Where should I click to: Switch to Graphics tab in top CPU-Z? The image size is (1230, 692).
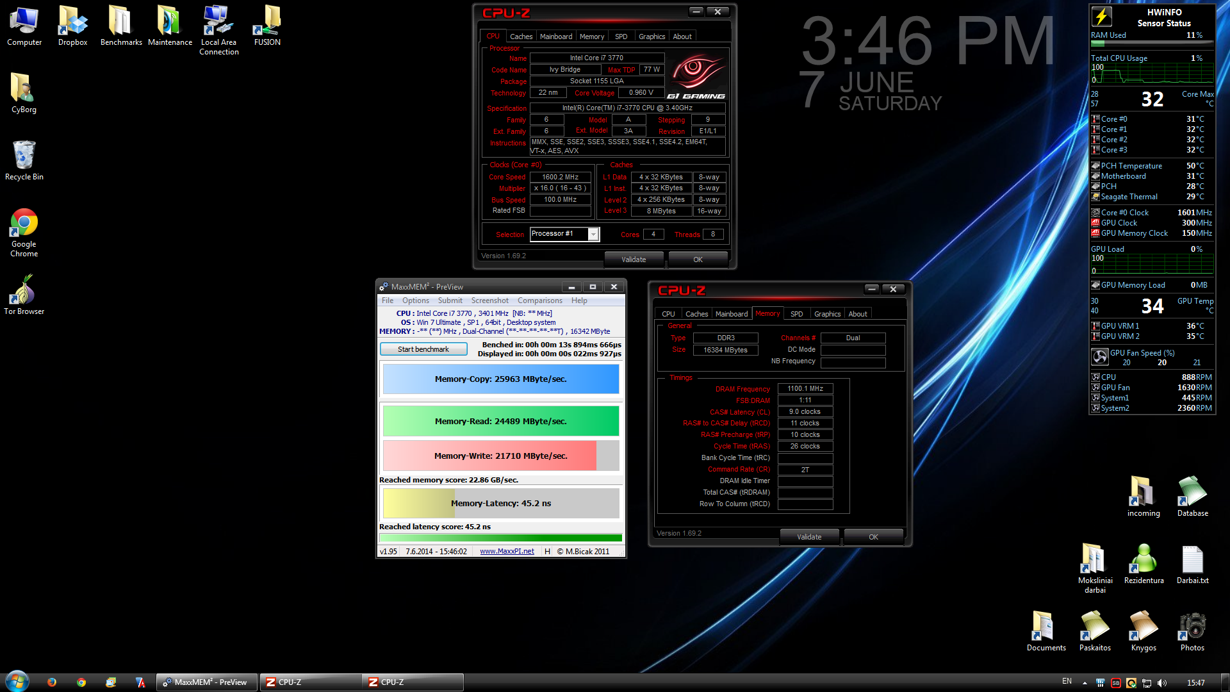pyautogui.click(x=652, y=37)
